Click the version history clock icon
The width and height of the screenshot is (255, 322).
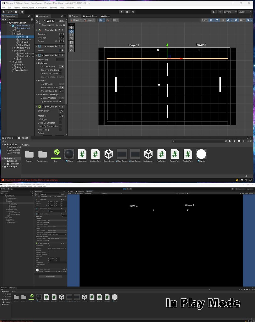214,12
